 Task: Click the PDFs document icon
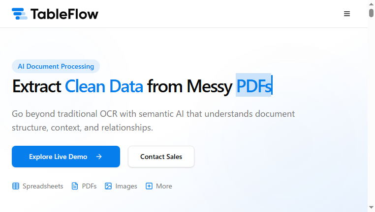pyautogui.click(x=75, y=186)
